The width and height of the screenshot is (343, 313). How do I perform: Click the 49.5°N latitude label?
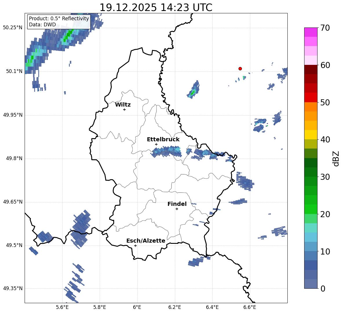(14, 245)
